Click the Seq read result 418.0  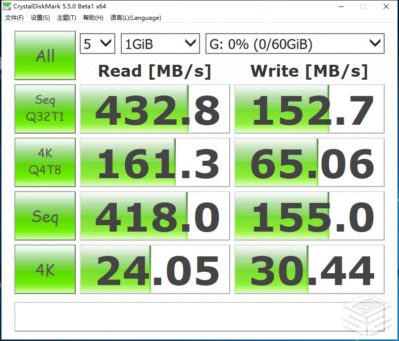click(x=155, y=216)
